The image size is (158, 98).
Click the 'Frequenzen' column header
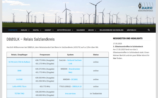tap(45, 55)
